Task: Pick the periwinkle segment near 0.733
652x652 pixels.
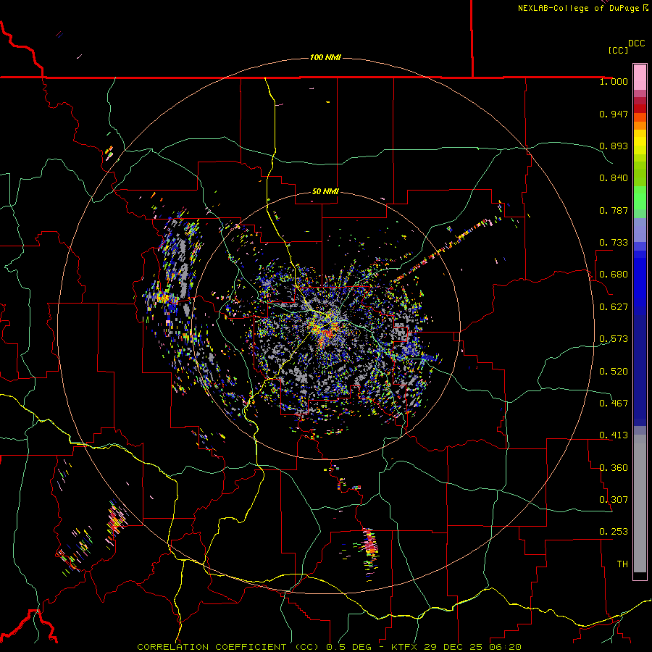Action: point(640,230)
